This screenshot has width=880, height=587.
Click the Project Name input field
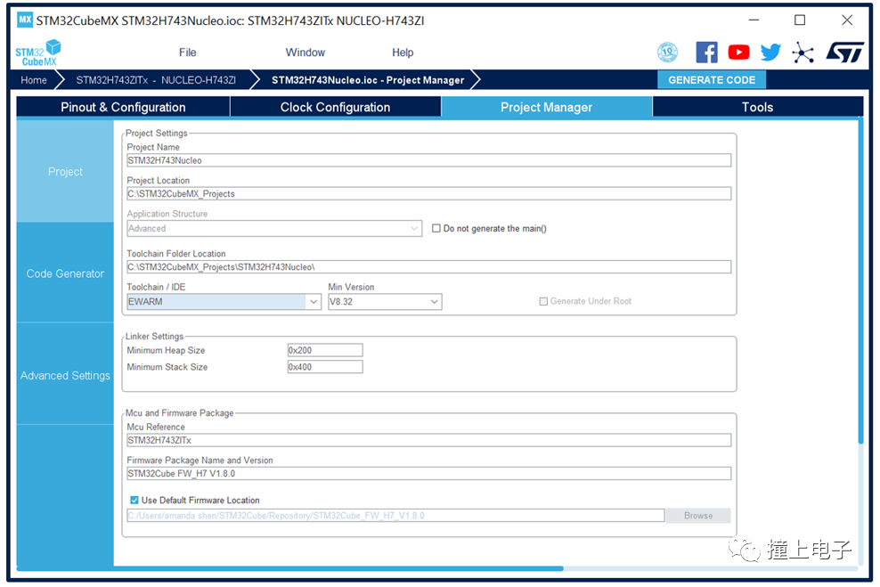click(x=428, y=160)
